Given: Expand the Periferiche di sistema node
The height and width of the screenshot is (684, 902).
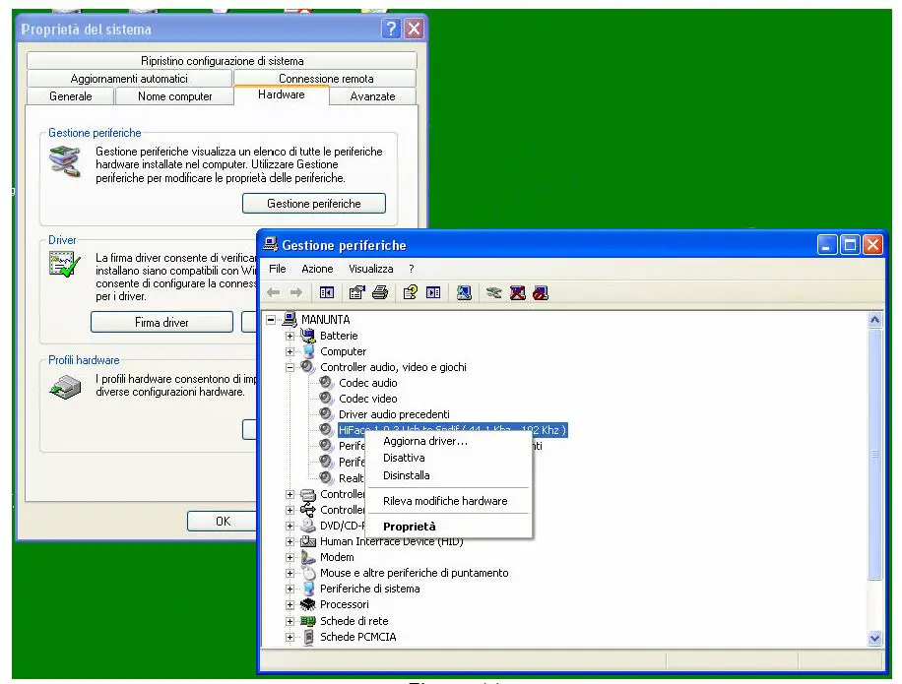Looking at the screenshot, I should coord(290,589).
